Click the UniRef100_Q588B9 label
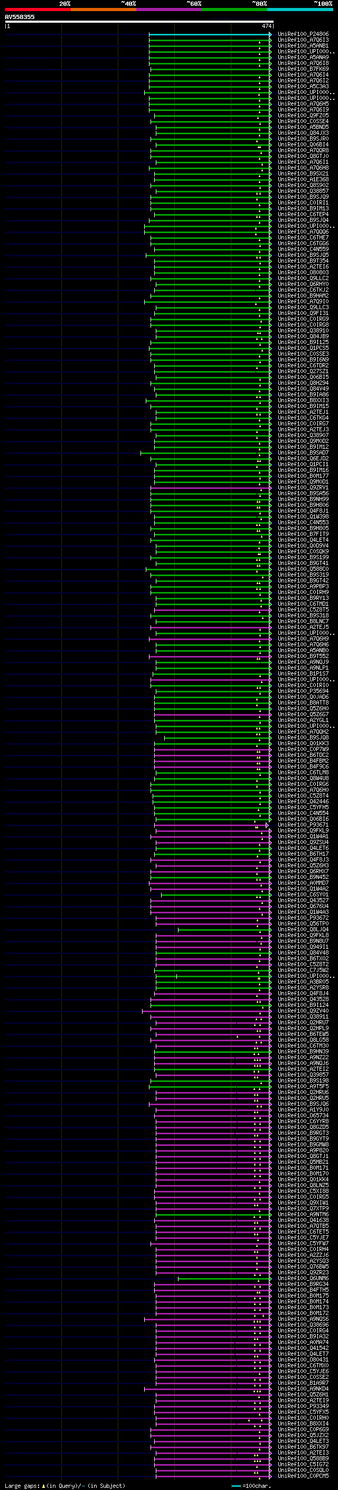Viewport: 338px width, 1490px height. [x=303, y=1458]
